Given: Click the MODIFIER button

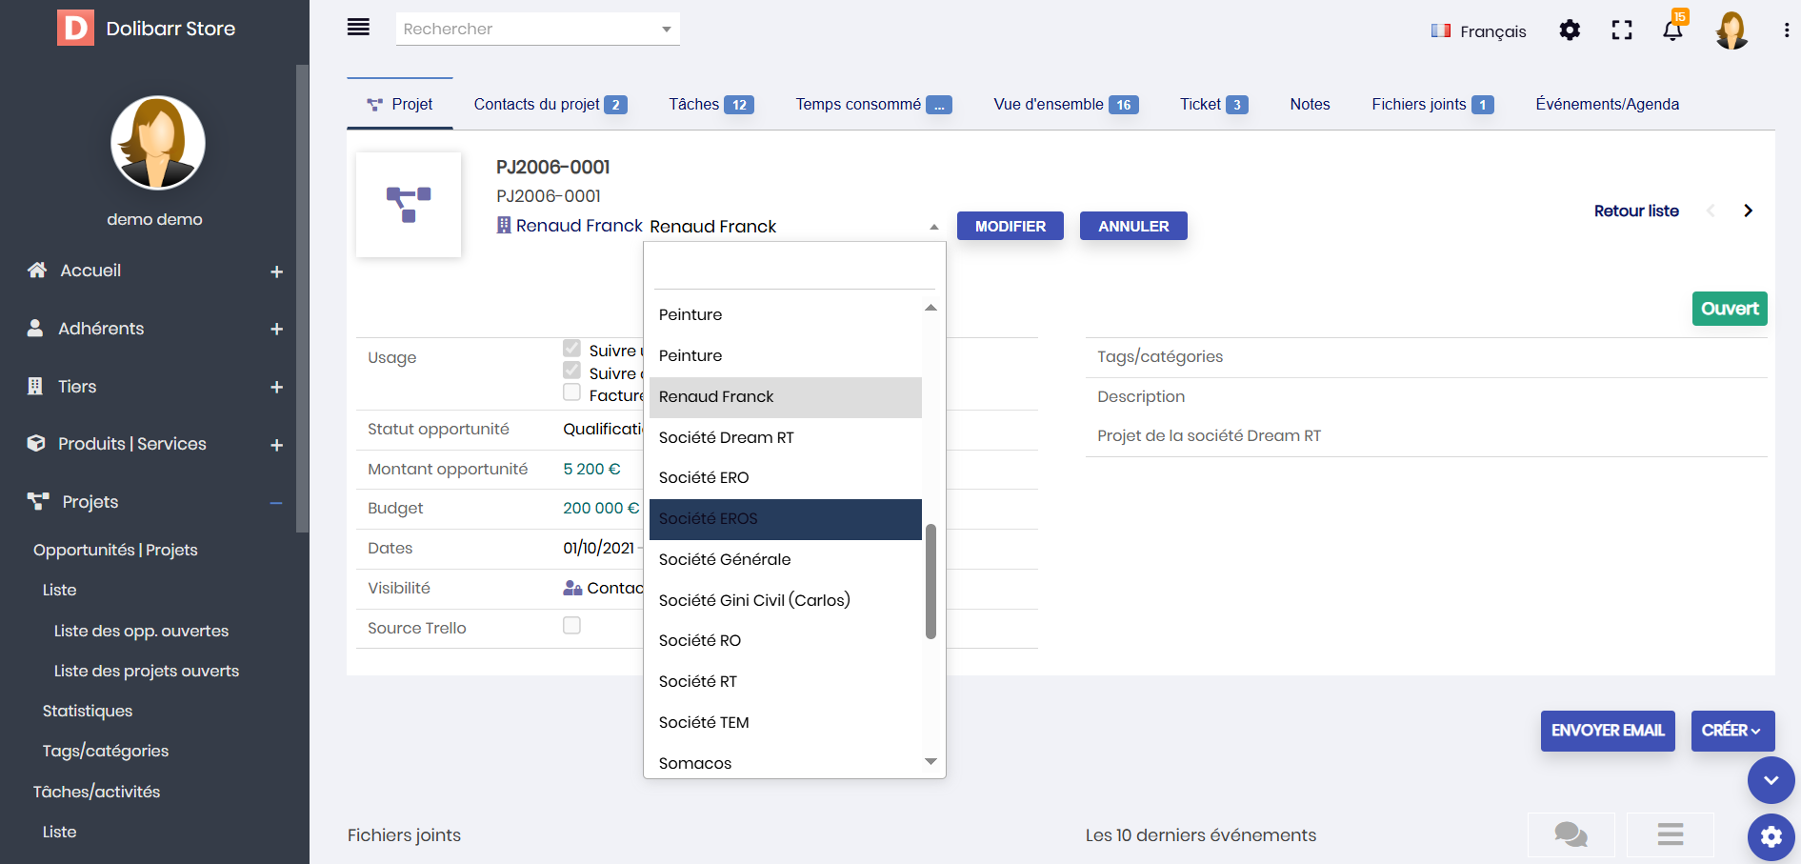Looking at the screenshot, I should point(1010,226).
